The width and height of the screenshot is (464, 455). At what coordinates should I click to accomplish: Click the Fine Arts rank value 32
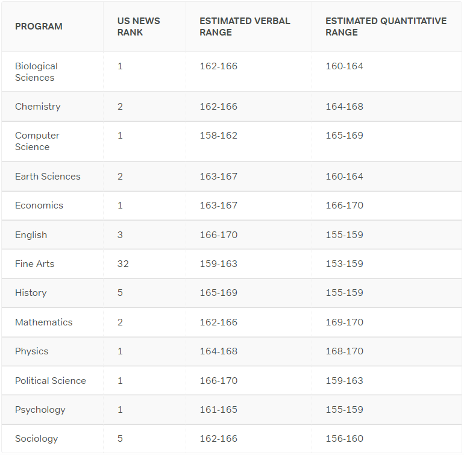click(x=123, y=263)
